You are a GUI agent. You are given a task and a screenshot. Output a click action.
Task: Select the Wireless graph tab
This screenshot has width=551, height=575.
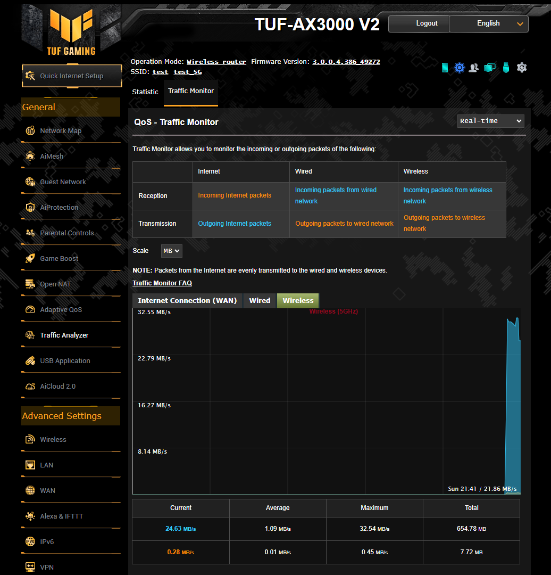tap(298, 301)
